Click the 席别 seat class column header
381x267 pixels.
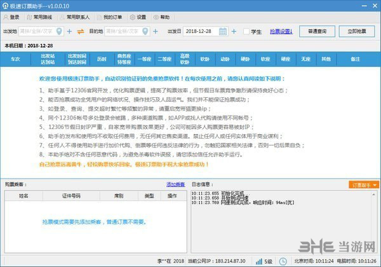click(119, 196)
